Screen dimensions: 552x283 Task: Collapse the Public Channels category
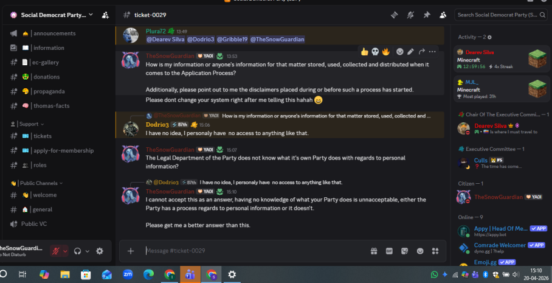point(37,183)
